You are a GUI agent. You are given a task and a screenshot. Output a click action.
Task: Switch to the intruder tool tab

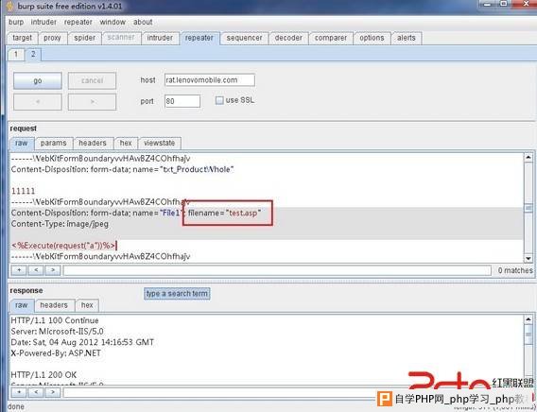(x=160, y=38)
